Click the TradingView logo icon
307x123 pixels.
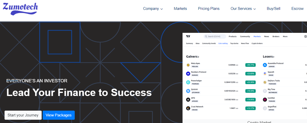188,36
